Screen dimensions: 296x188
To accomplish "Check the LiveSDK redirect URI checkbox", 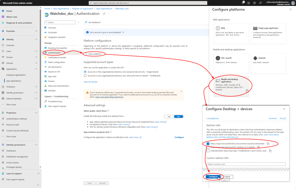I will (208, 147).
